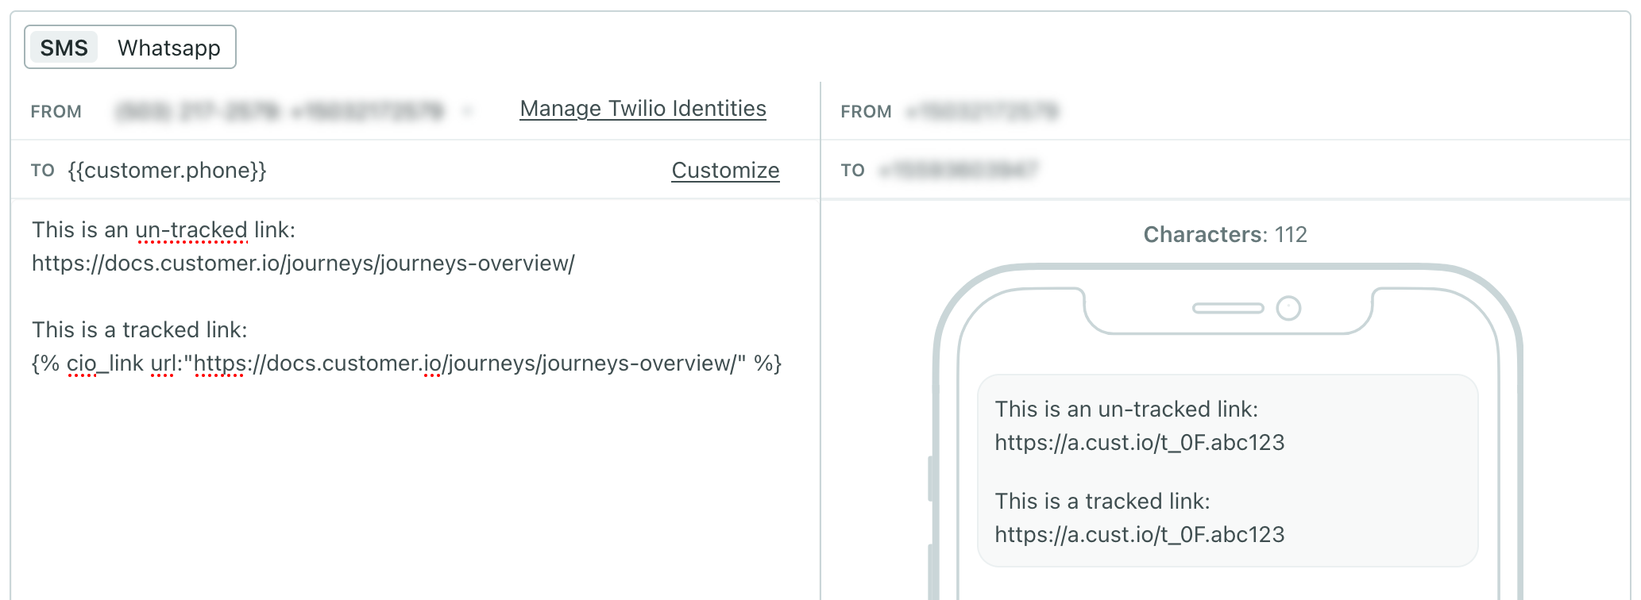
Task: Click the preview panel TO number
Action: (x=959, y=170)
